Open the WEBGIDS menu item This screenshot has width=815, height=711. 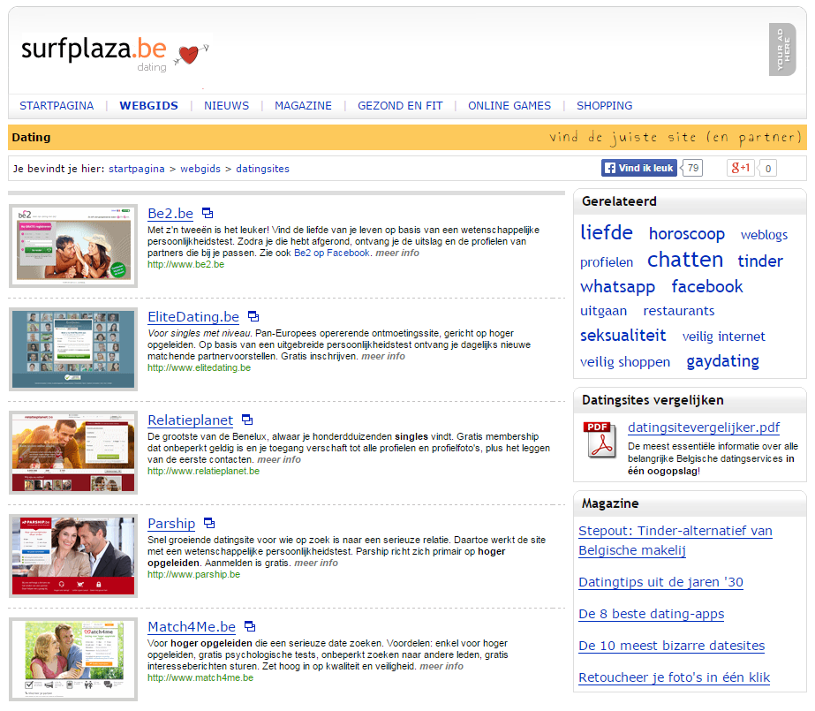[148, 105]
